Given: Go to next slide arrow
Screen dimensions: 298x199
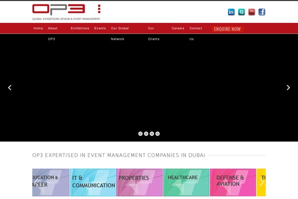Looking at the screenshot, I should coord(288,88).
